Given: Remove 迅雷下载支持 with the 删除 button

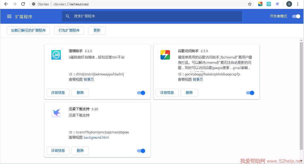Looking at the screenshot, I should (x=80, y=151).
